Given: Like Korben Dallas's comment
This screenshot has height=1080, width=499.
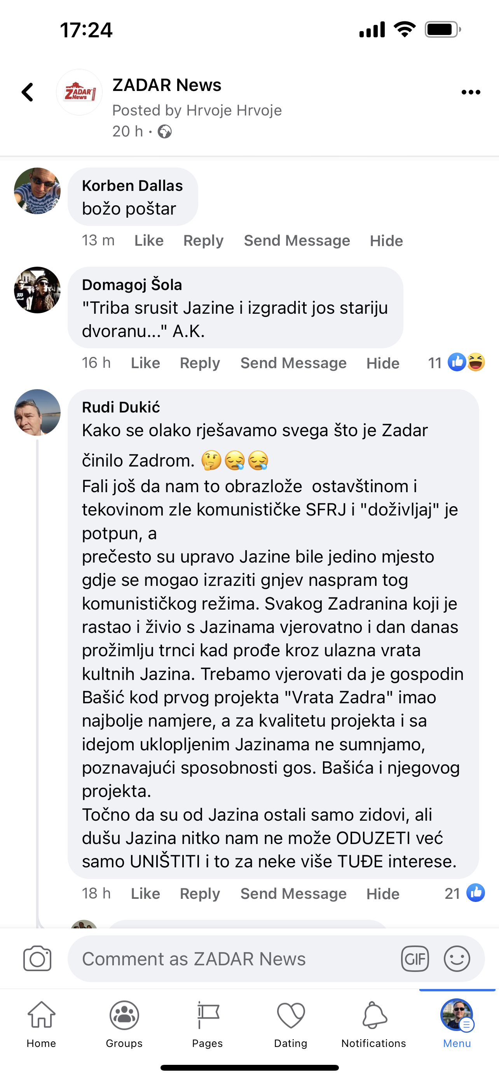Looking at the screenshot, I should (x=149, y=241).
